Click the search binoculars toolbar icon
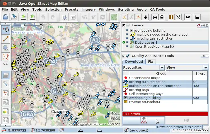The height and width of the screenshot is (134, 210). pos(64,17)
